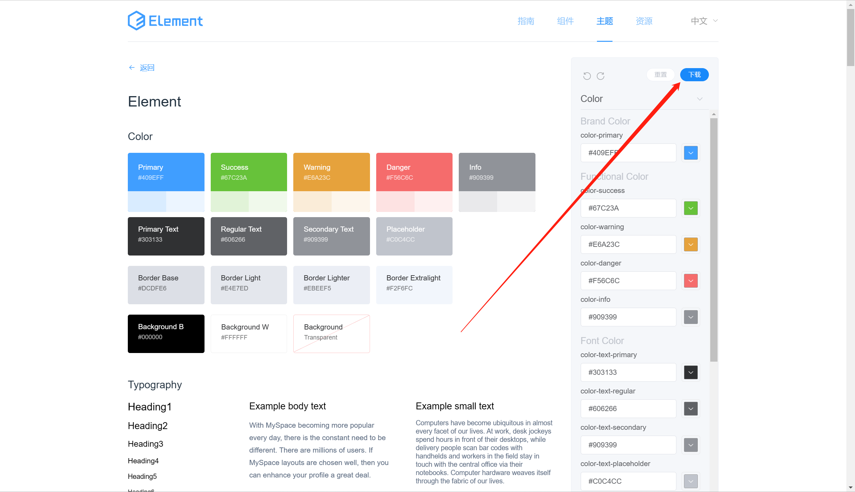Click the back arrow next to 返回

click(x=132, y=67)
